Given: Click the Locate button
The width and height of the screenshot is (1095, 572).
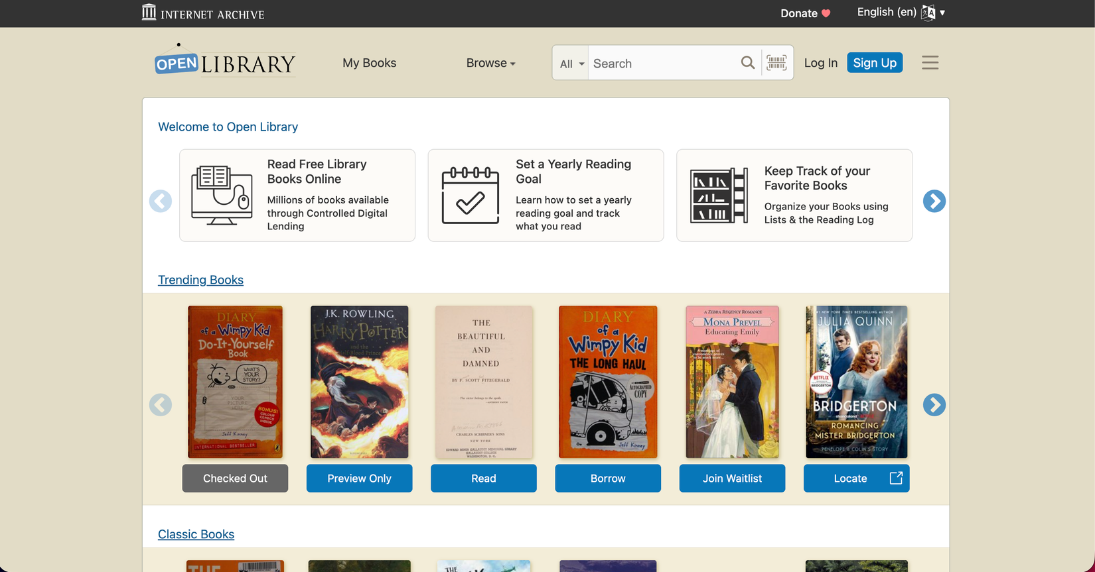Looking at the screenshot, I should pos(856,478).
